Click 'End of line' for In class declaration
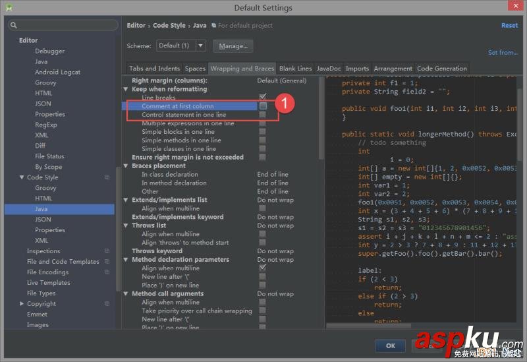 pos(273,174)
